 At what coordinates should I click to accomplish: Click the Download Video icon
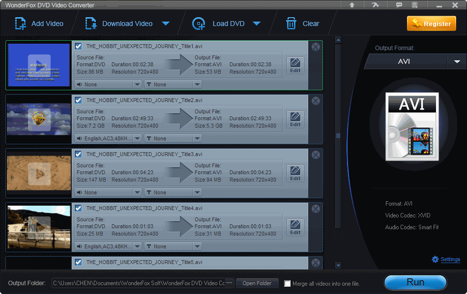tap(91, 24)
